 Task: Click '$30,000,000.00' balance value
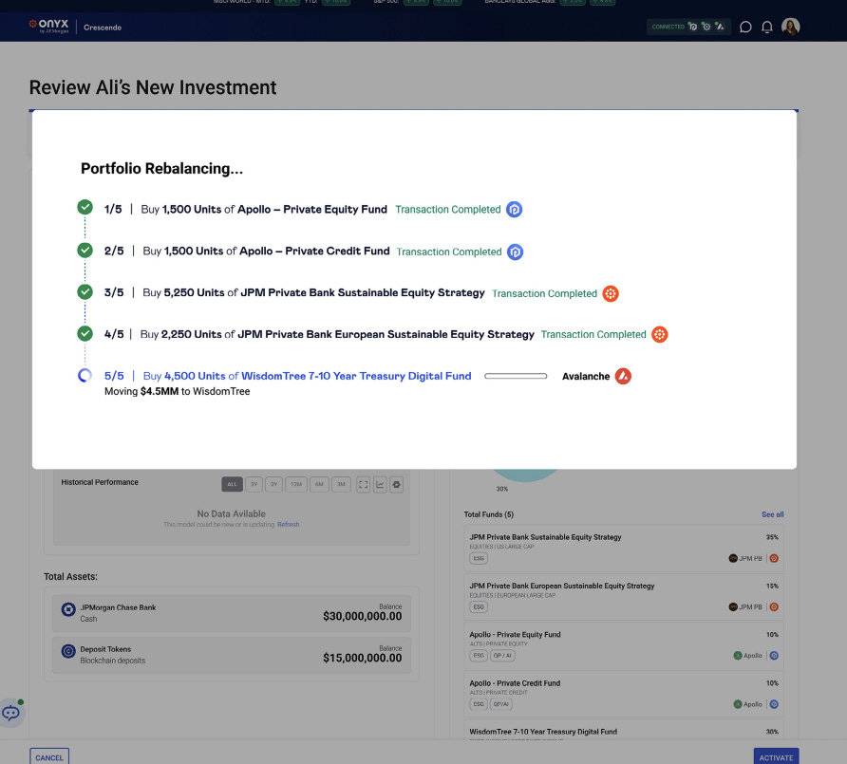click(363, 617)
